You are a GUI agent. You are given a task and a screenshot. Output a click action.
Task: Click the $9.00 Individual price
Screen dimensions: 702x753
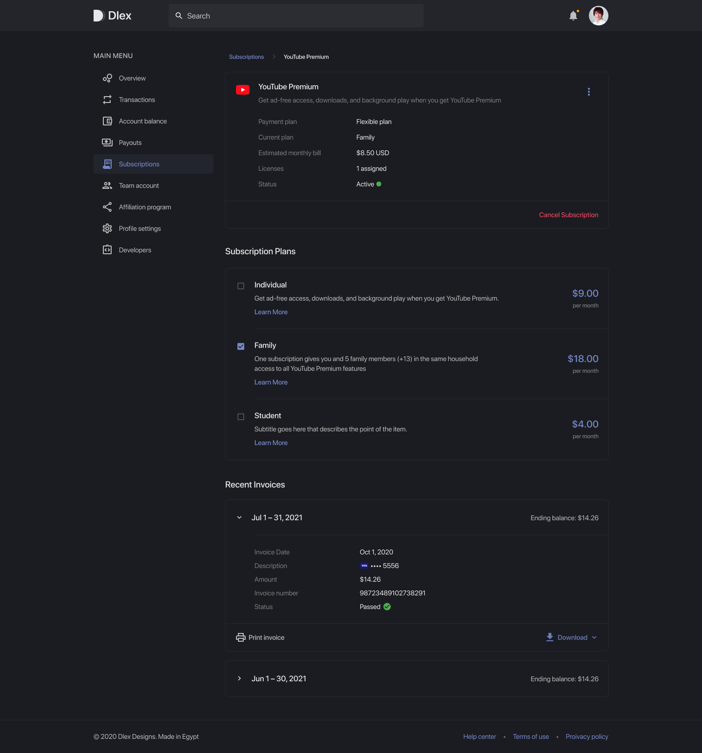pos(585,293)
